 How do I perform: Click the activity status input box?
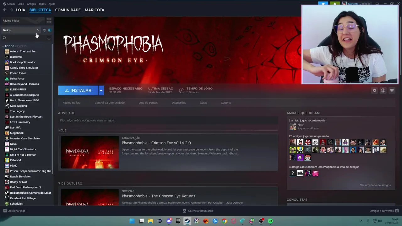tap(168, 120)
